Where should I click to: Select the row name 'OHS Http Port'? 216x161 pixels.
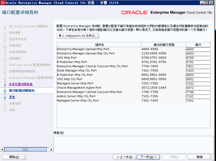[x=67, y=58]
